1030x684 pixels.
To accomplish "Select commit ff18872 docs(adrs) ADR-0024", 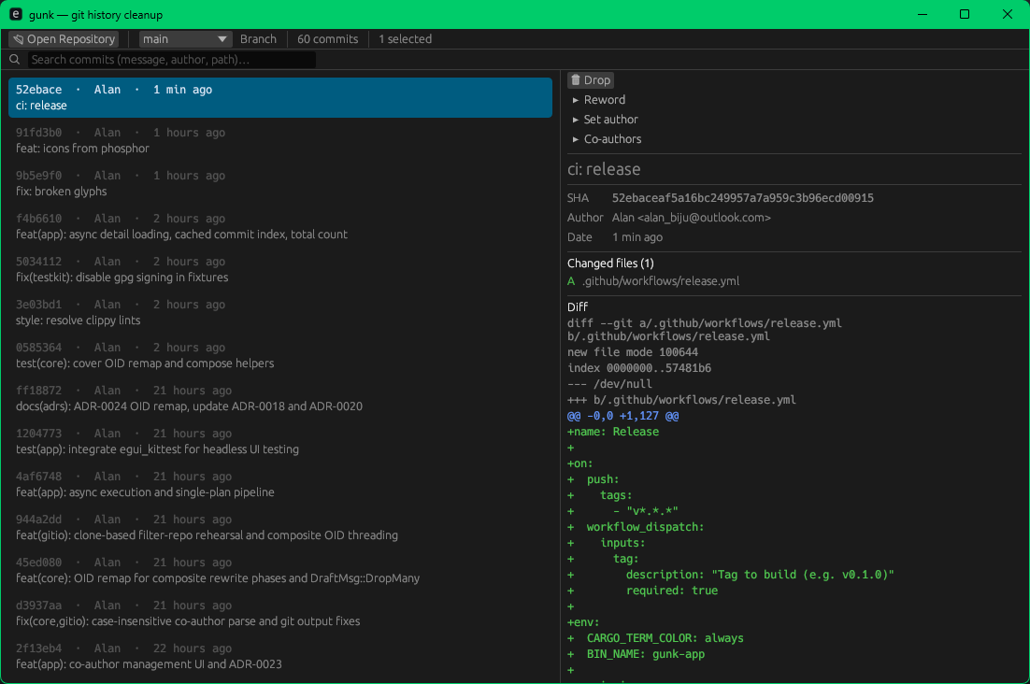I will pyautogui.click(x=280, y=398).
